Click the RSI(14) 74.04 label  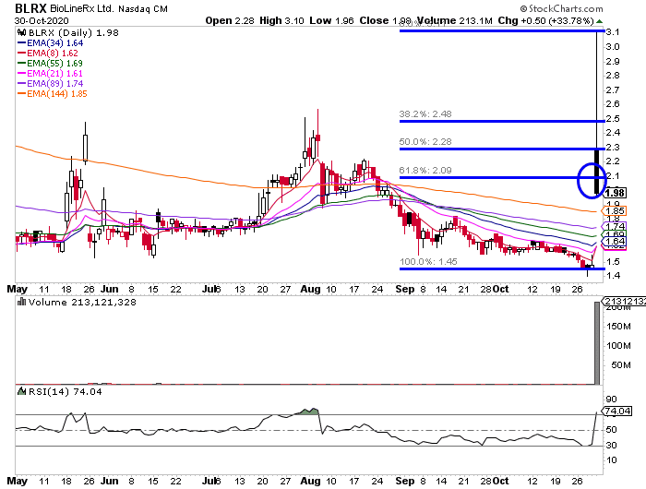click(x=66, y=392)
